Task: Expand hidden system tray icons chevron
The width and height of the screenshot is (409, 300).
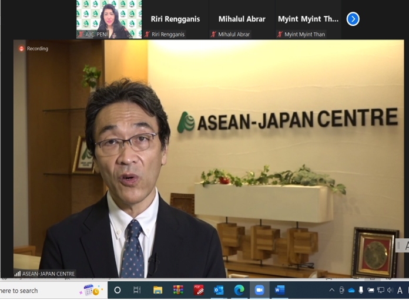Action: pos(332,290)
